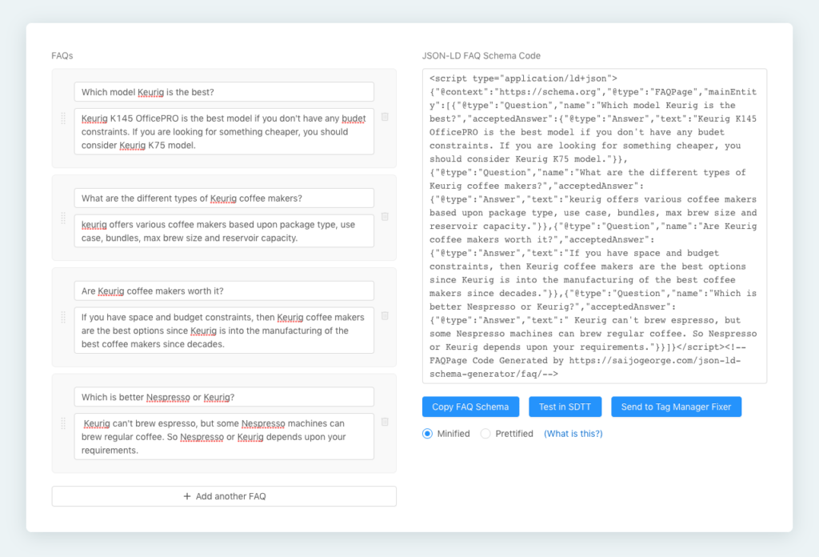
Task: Delete the 'Are Keurig coffee makers worth it?' FAQ
Action: [385, 315]
